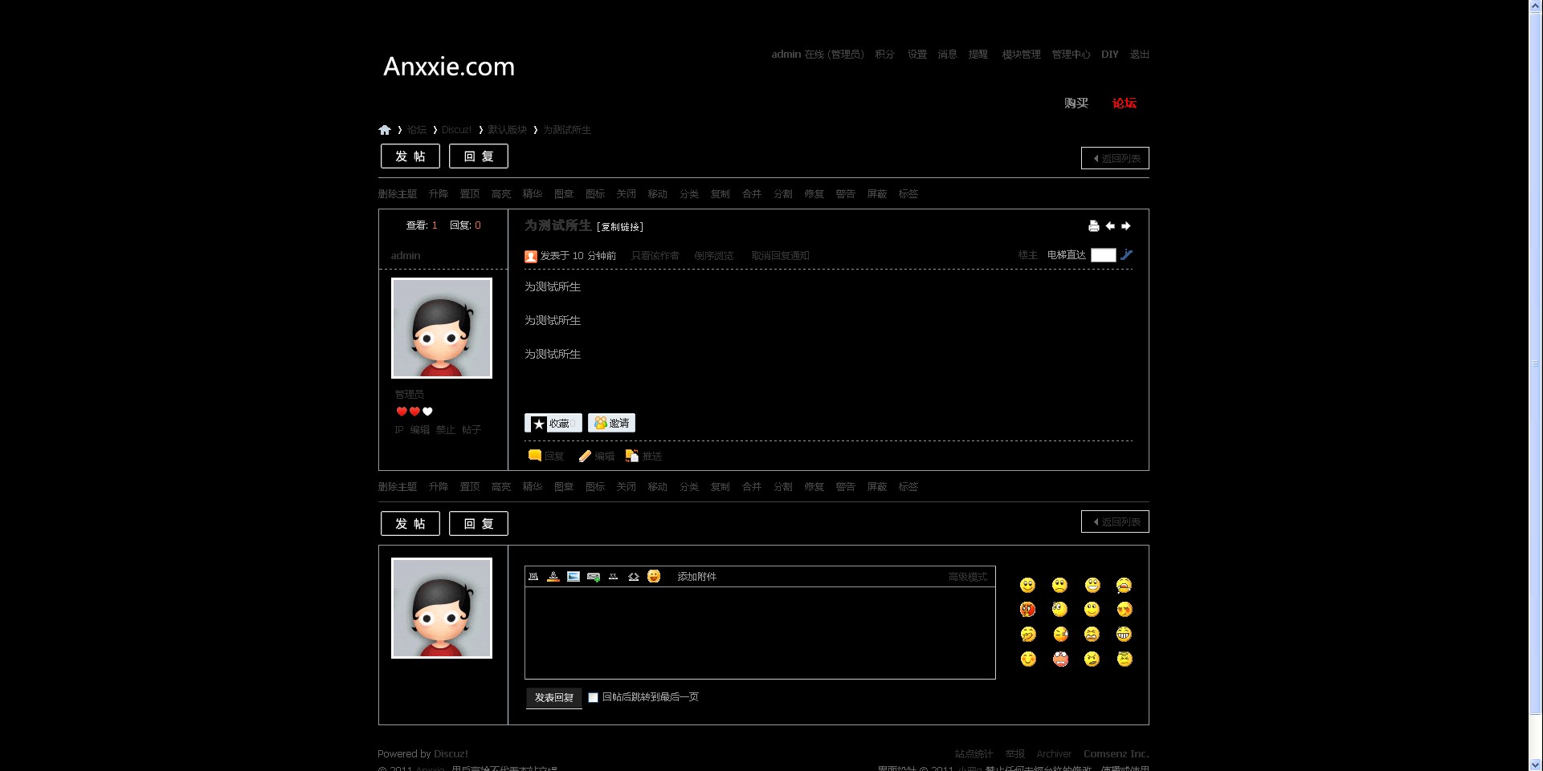Switch to 高级模式 editor
The height and width of the screenshot is (771, 1543).
(x=968, y=577)
